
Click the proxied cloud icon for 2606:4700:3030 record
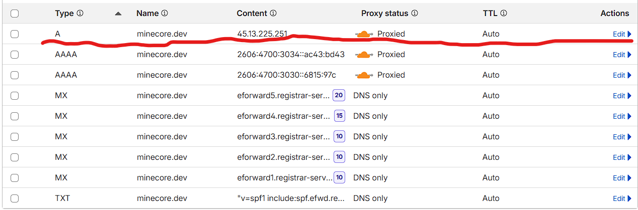click(364, 75)
